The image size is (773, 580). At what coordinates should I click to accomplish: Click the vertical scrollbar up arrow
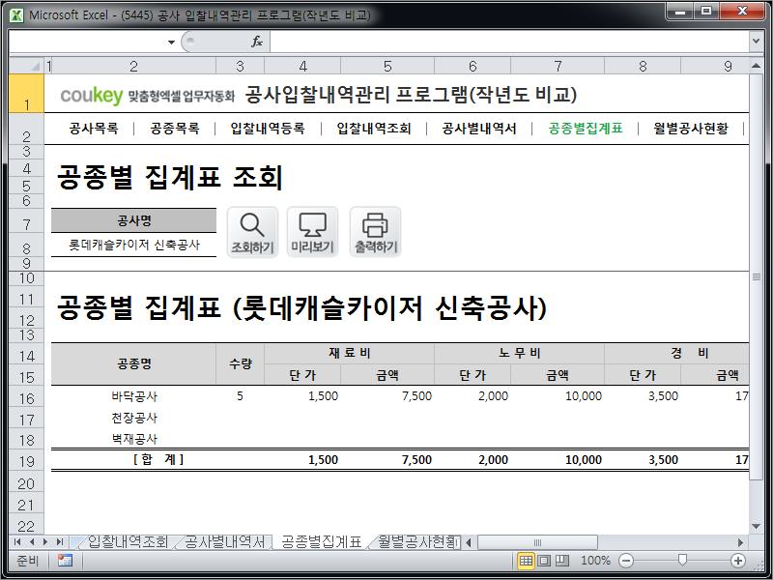(x=756, y=66)
